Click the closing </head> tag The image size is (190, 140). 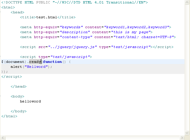(x=19, y=86)
